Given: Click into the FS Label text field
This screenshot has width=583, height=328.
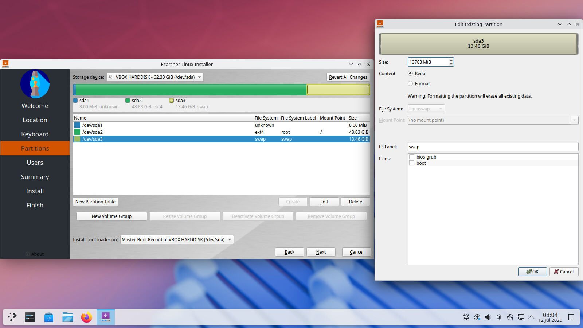Looking at the screenshot, I should click(493, 147).
